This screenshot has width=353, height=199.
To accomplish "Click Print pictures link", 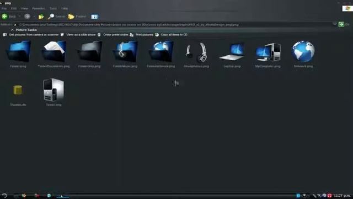I will pyautogui.click(x=145, y=35).
